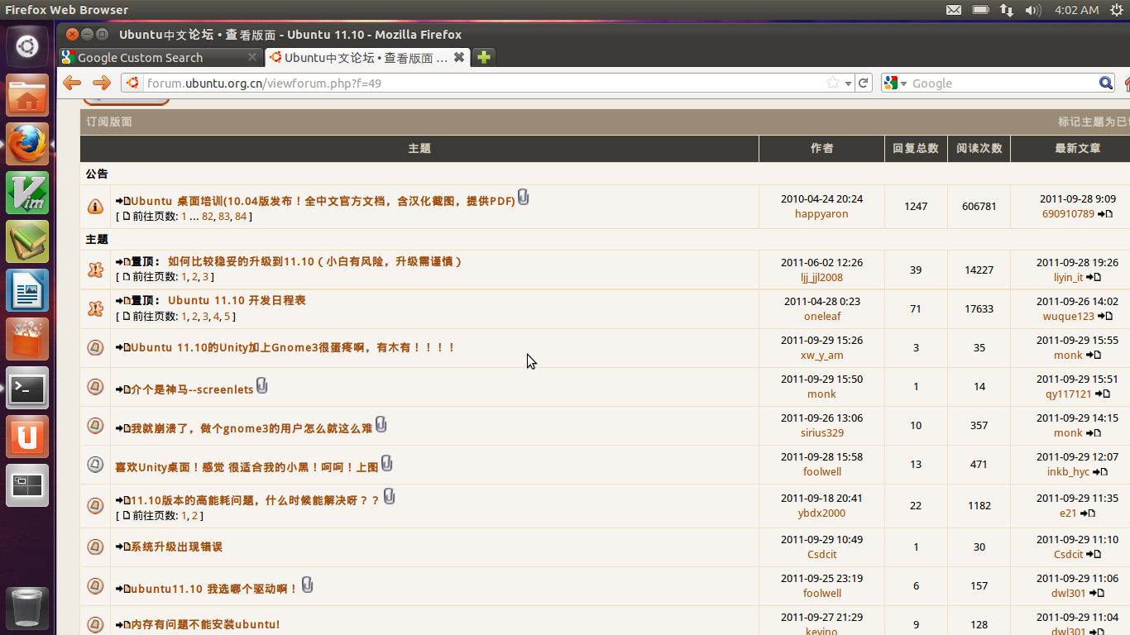Open topic Ubuntu 桌面培训 announcement
Viewport: 1130px width, 635px height.
pyautogui.click(x=323, y=201)
